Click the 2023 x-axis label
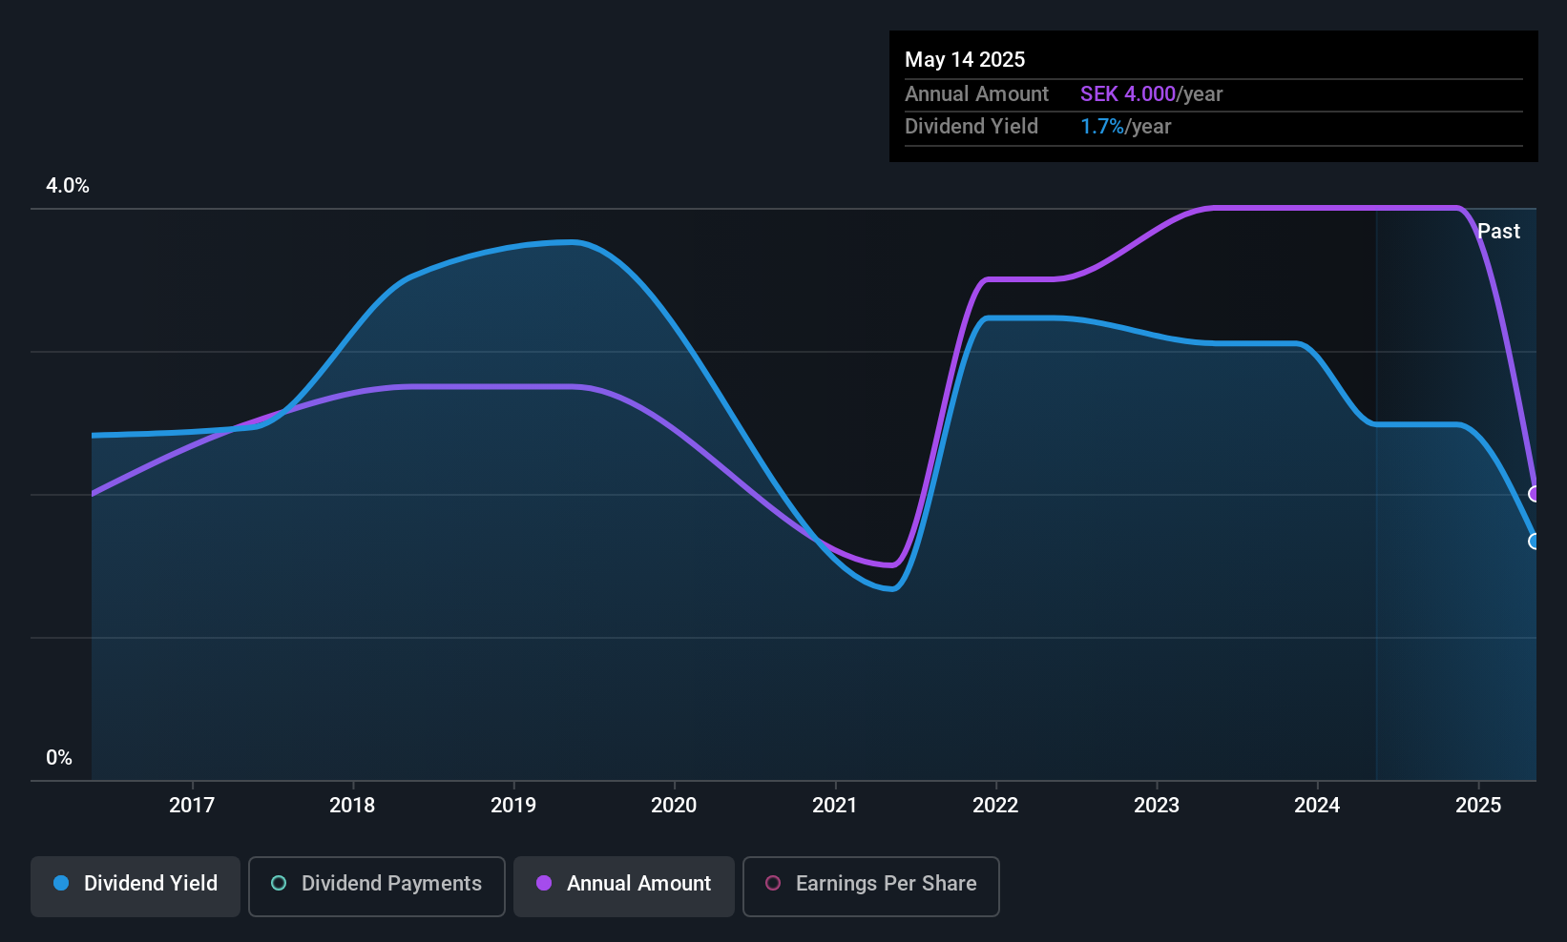 [1157, 806]
